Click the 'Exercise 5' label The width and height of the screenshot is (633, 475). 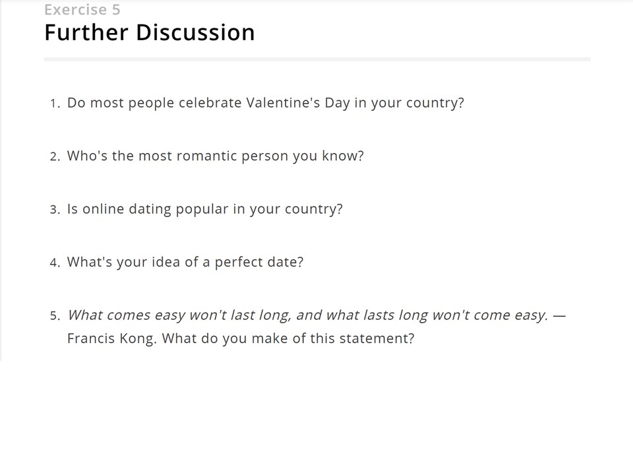click(x=82, y=9)
